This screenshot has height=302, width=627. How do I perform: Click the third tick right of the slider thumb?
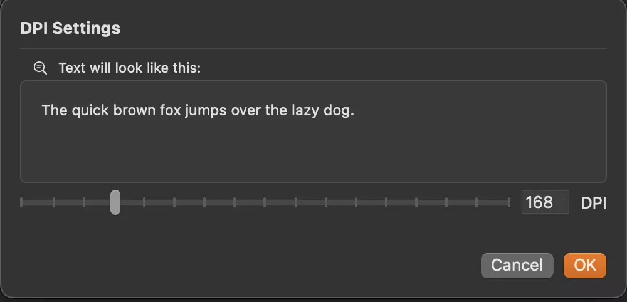[x=204, y=202]
